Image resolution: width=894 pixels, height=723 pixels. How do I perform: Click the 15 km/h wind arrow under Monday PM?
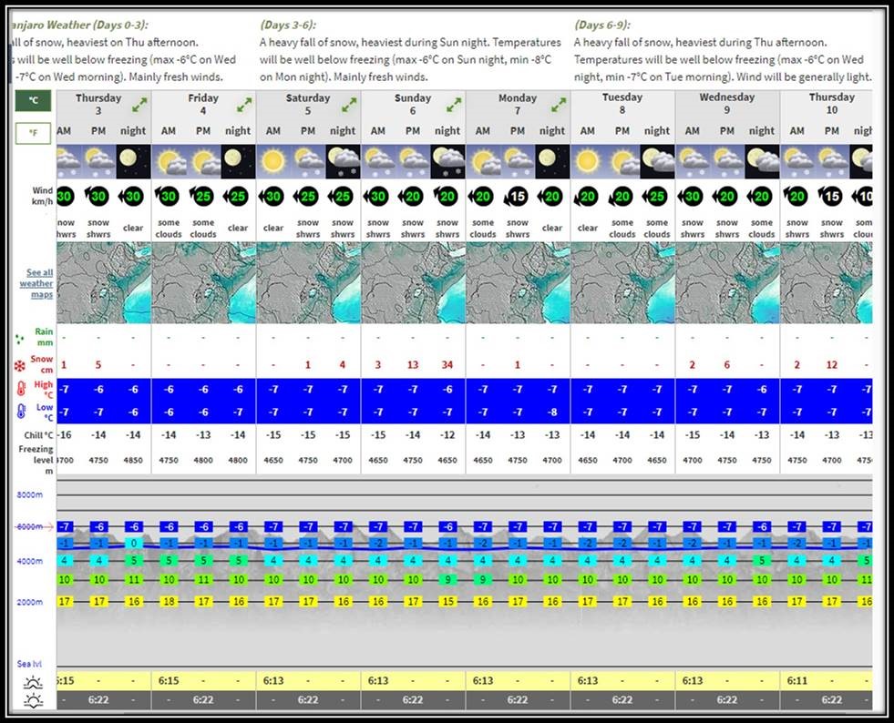(x=518, y=196)
